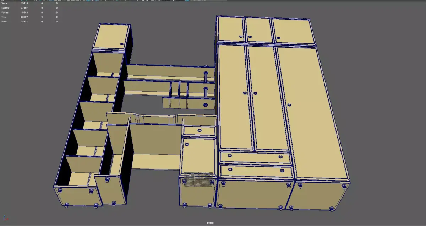Viewport: 426px width, 226px height.
Task: Select the upper drawer beneath the double wardrobe doors
Action: click(255, 157)
